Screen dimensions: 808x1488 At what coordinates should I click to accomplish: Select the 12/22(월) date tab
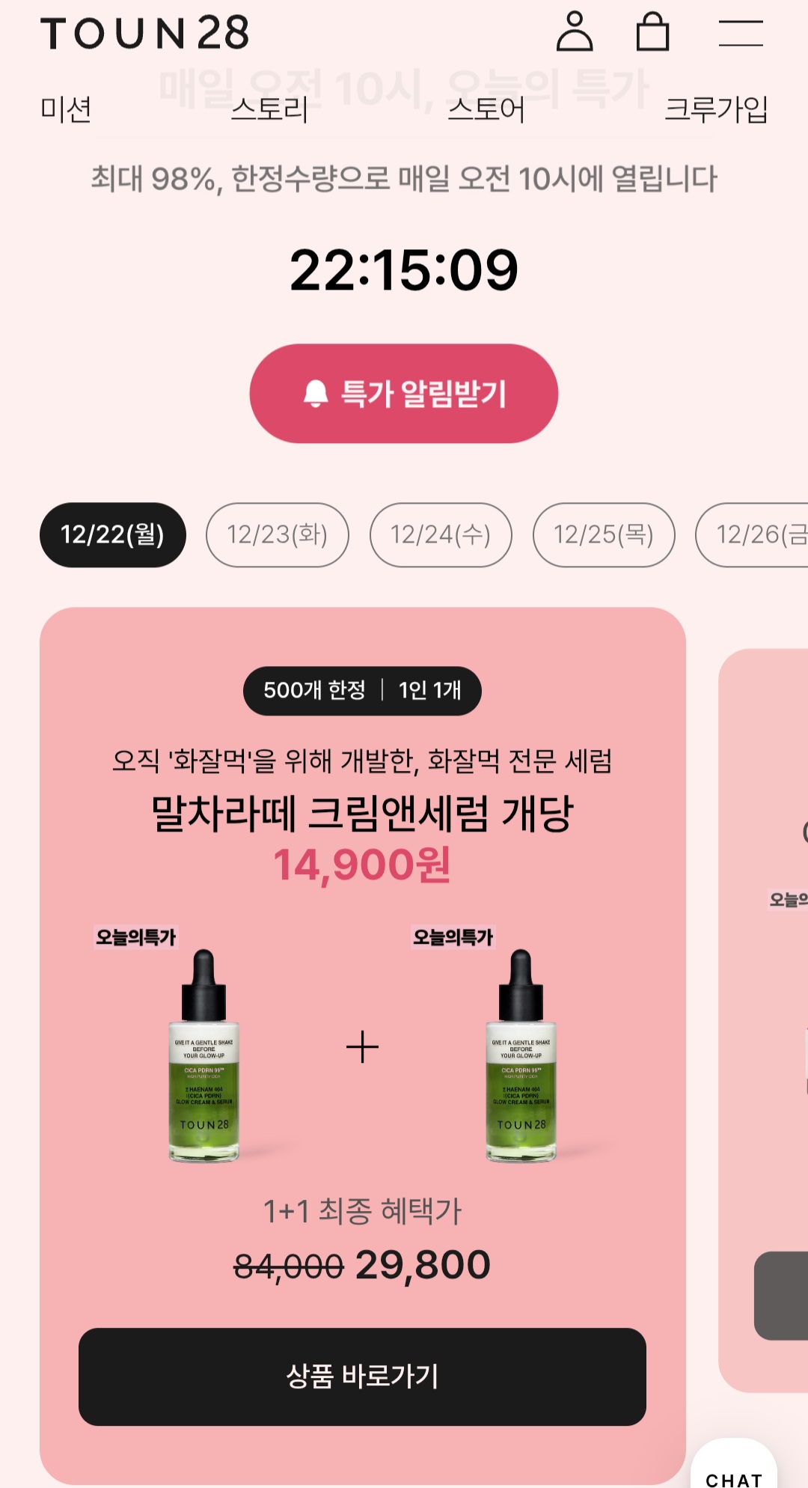pos(113,534)
